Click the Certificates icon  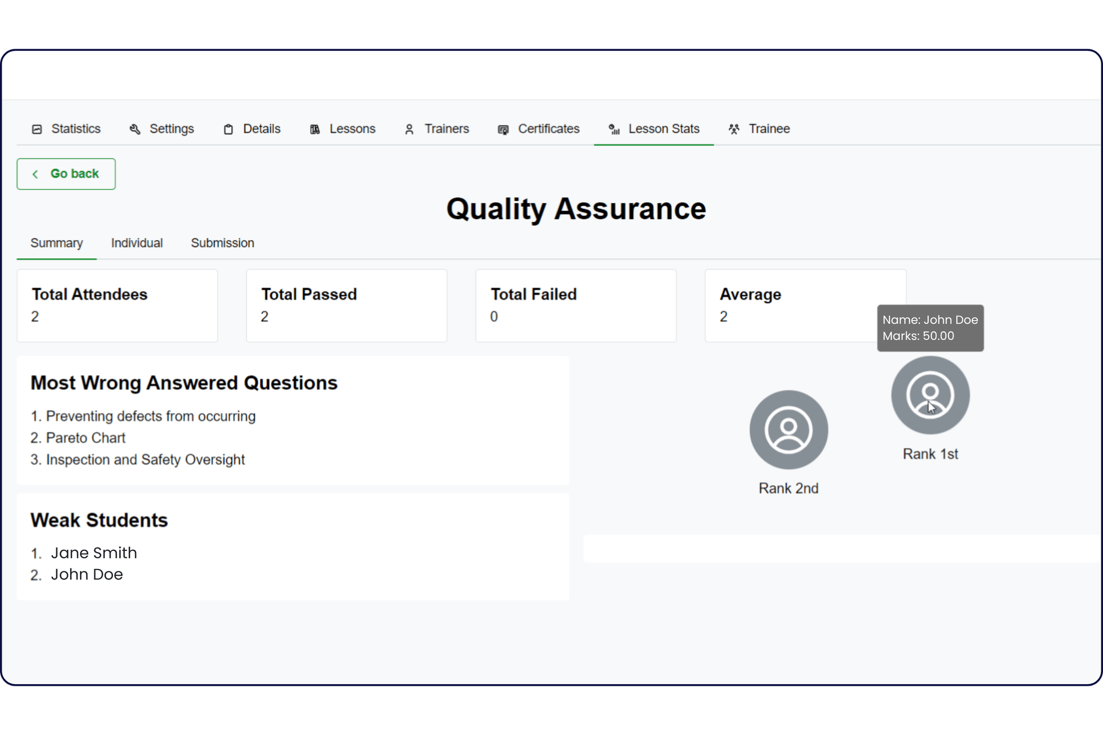click(503, 130)
